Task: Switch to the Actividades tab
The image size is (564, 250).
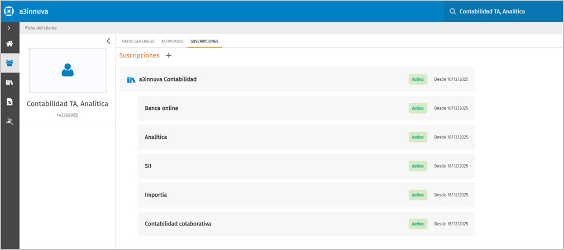Action: [x=173, y=41]
